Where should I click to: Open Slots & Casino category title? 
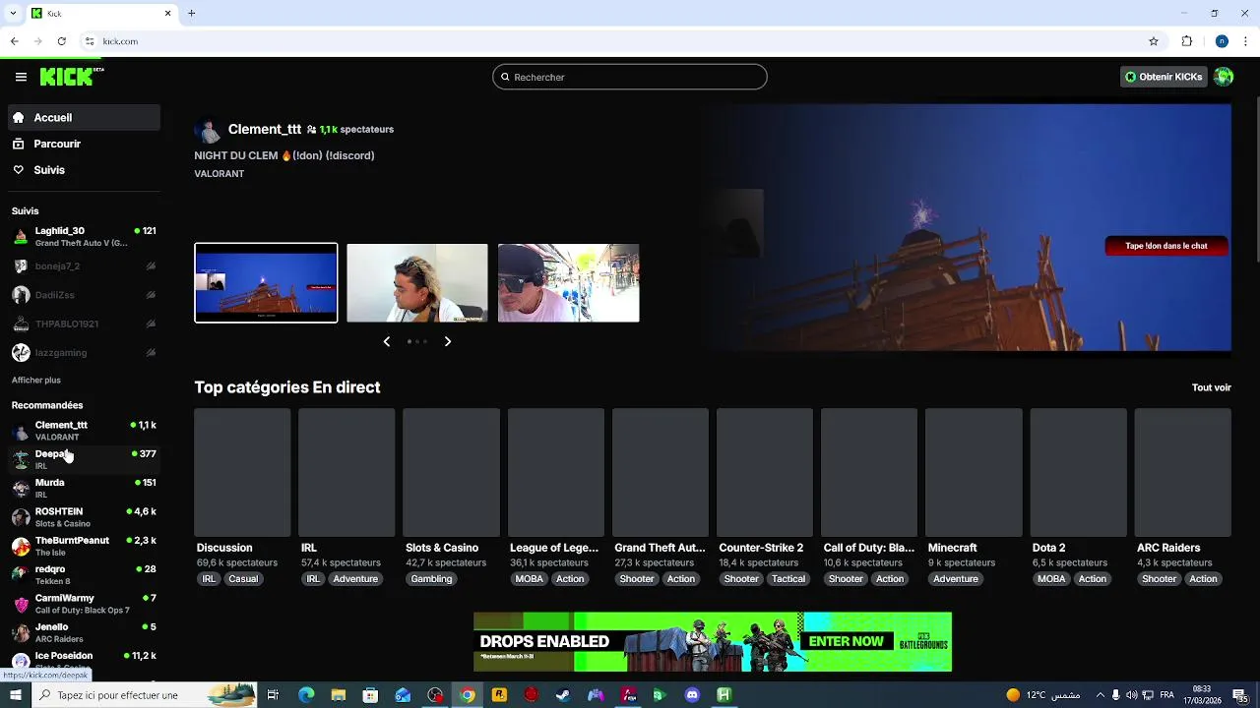[x=442, y=548]
